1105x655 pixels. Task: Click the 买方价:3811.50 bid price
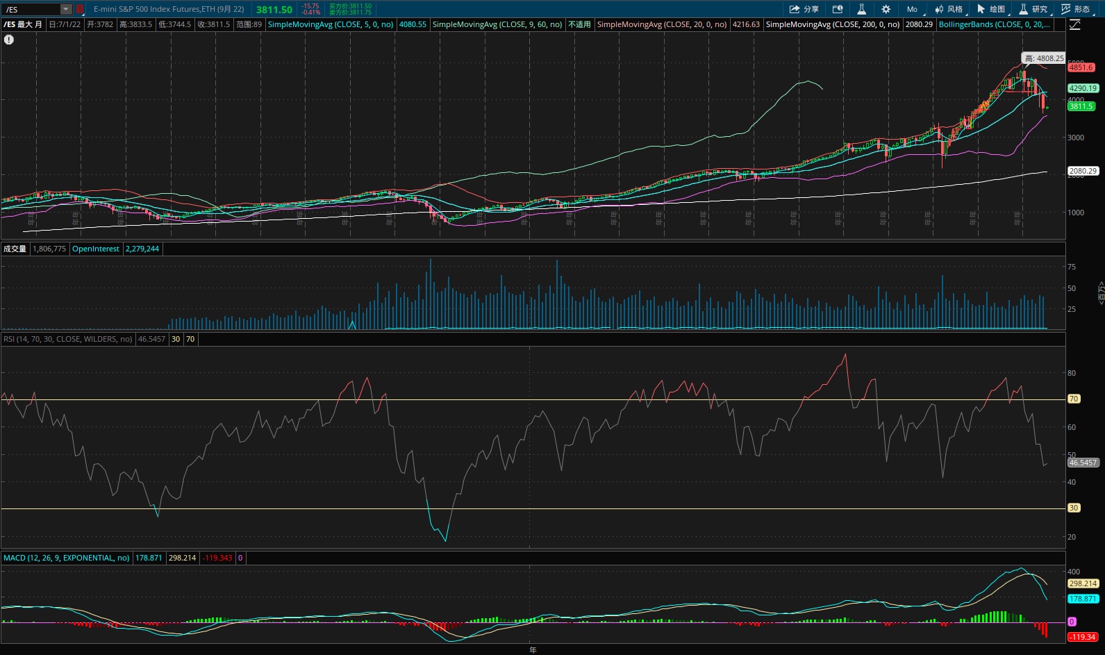[350, 6]
